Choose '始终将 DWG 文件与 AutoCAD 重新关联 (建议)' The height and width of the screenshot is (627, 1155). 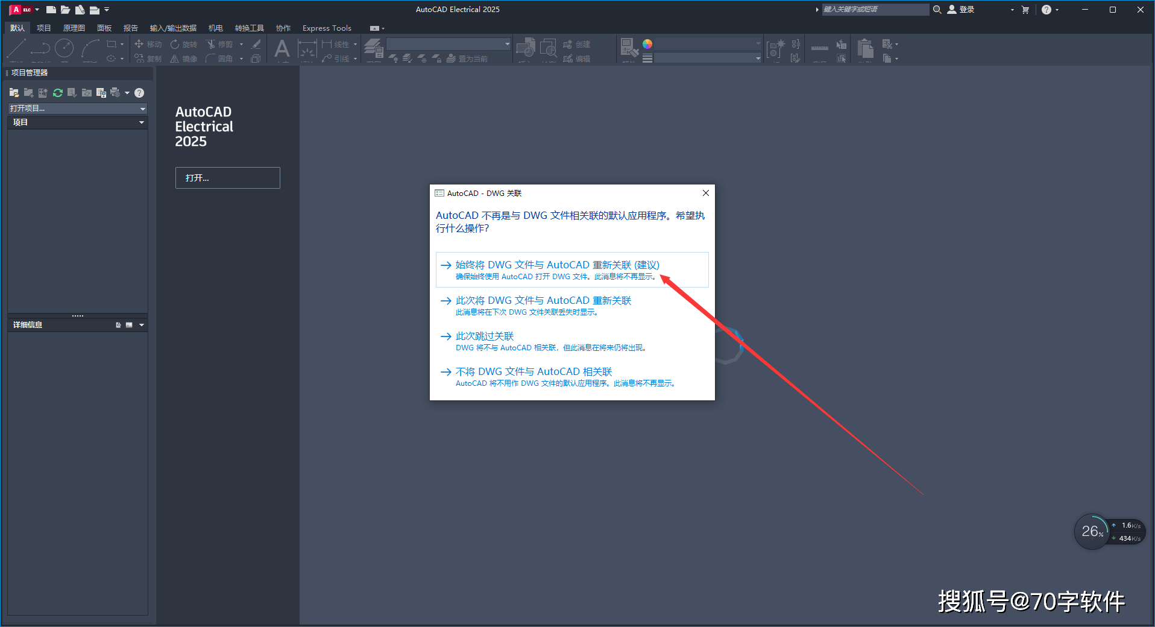(572, 269)
